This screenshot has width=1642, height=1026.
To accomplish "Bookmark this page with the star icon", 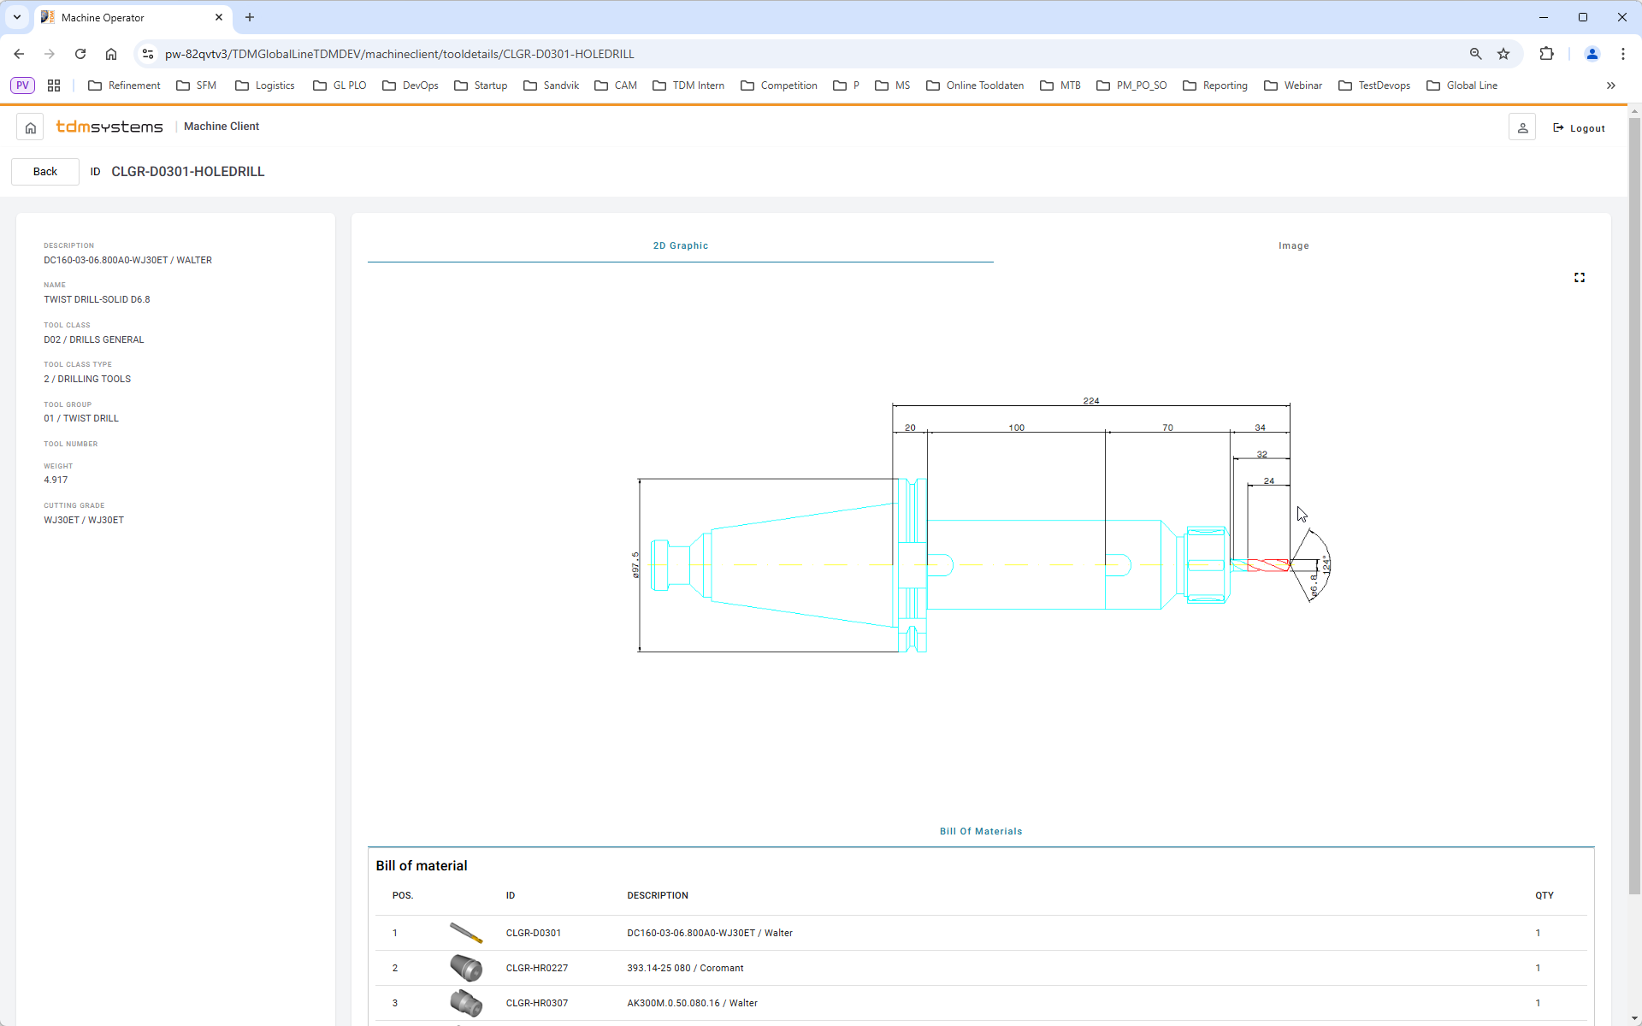I will [x=1503, y=54].
